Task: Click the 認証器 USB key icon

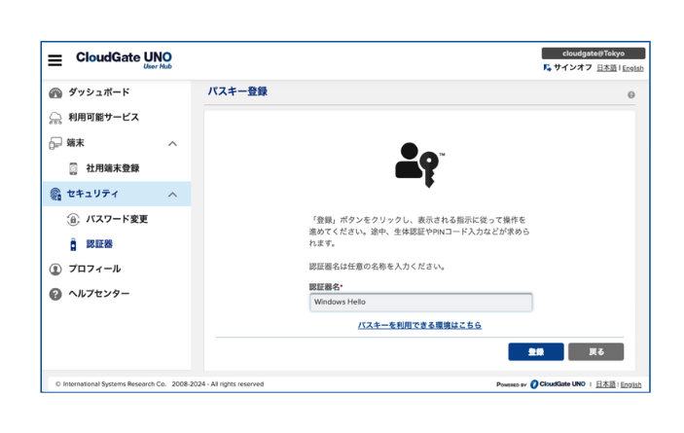Action: [73, 244]
